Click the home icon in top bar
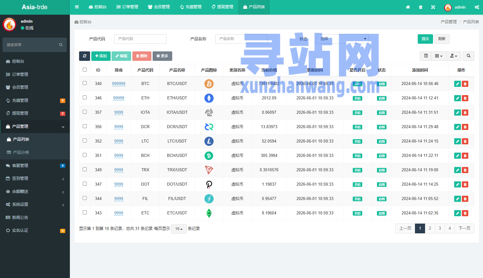The height and width of the screenshot is (278, 483). tap(408, 7)
